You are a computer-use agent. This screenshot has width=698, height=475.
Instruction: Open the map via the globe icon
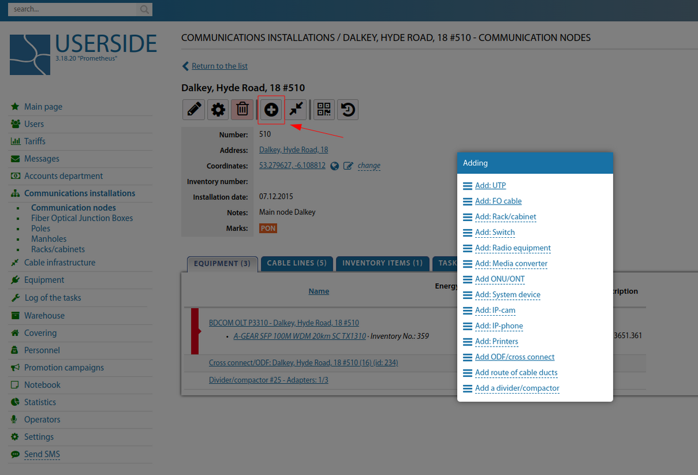pos(334,166)
